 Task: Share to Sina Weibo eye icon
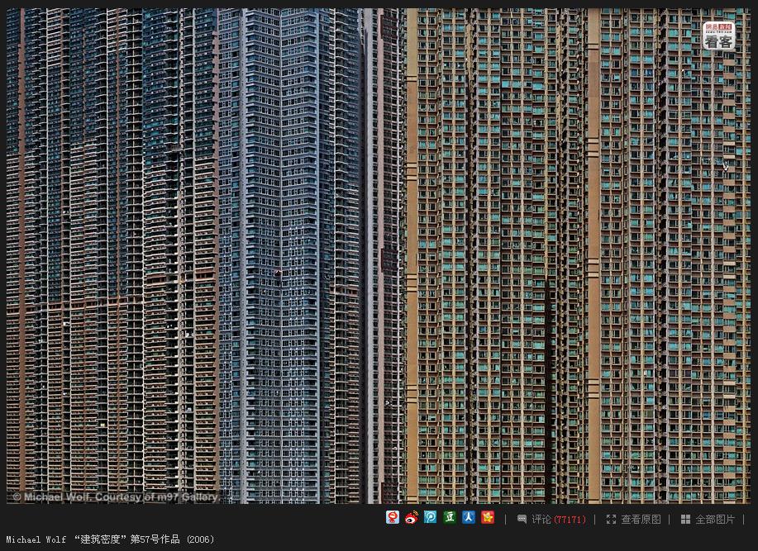[412, 518]
